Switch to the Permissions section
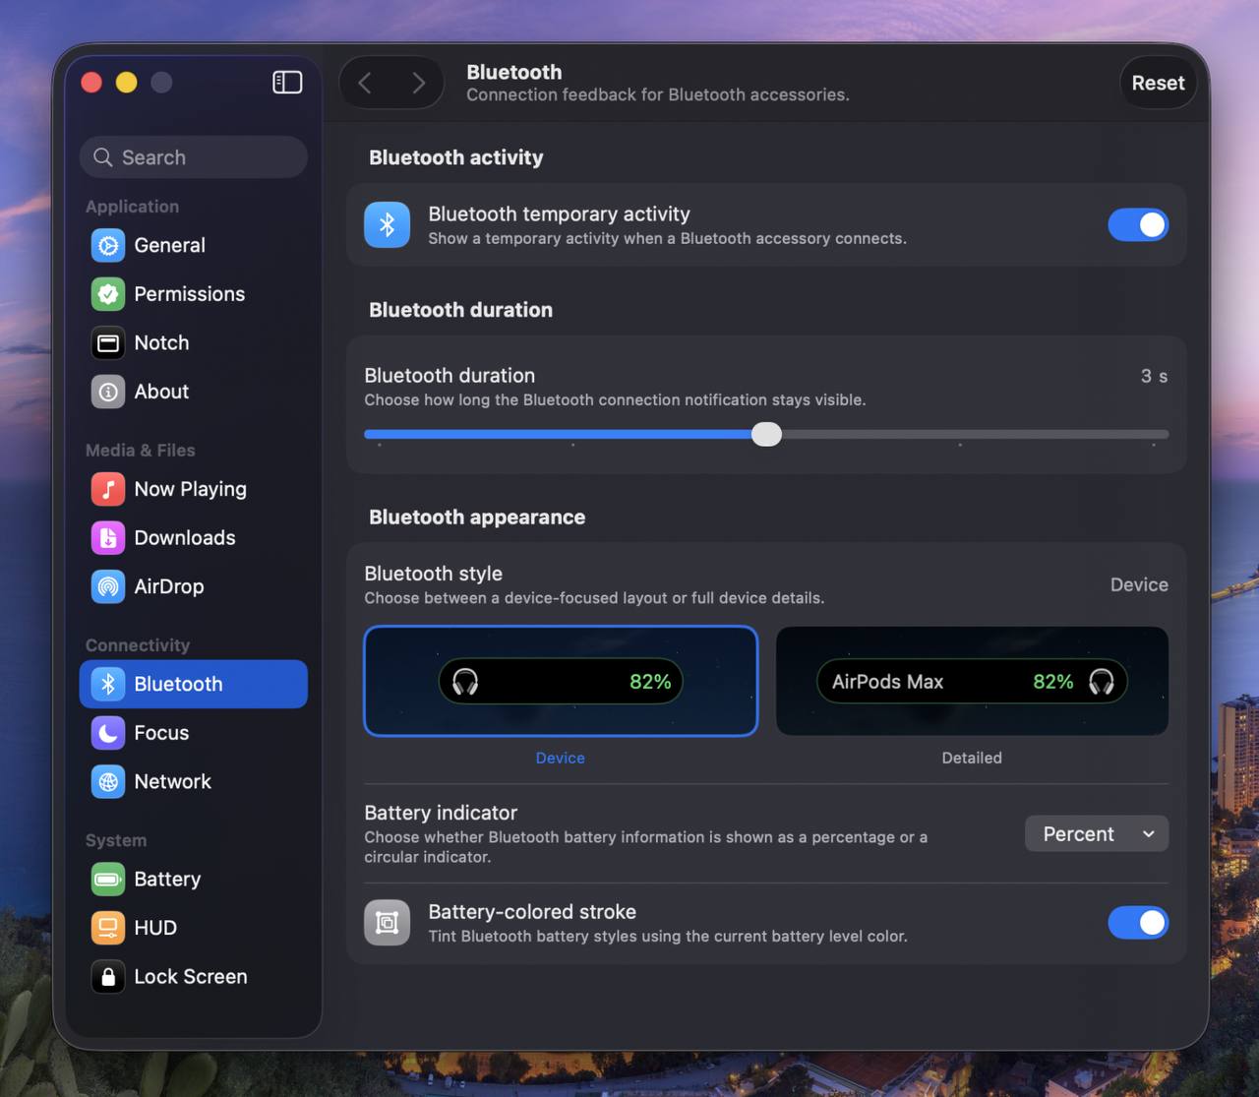The height and width of the screenshot is (1097, 1259). pyautogui.click(x=189, y=294)
